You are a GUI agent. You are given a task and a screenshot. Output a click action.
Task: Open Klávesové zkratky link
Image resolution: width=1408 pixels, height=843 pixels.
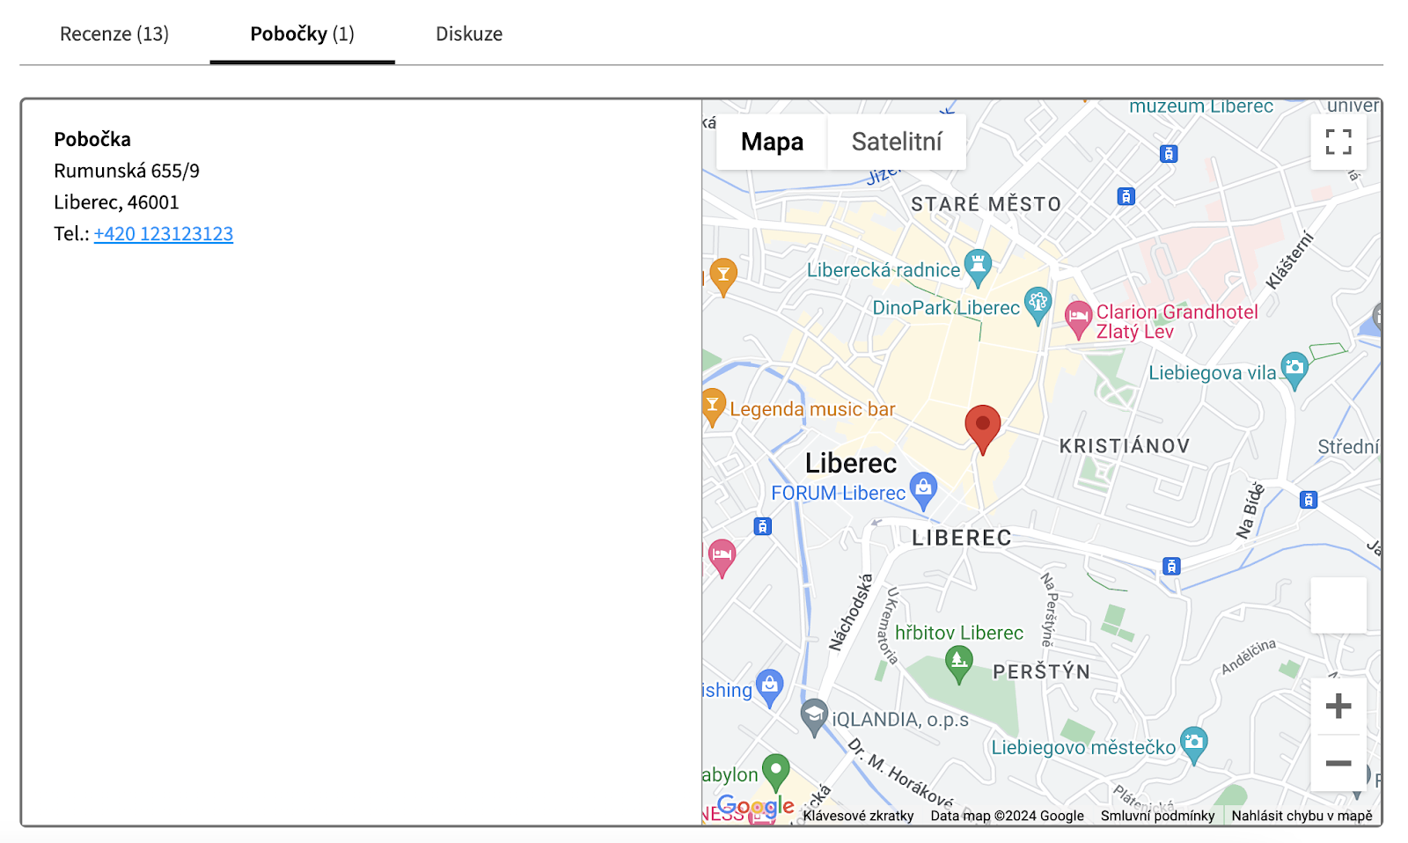[x=858, y=816]
